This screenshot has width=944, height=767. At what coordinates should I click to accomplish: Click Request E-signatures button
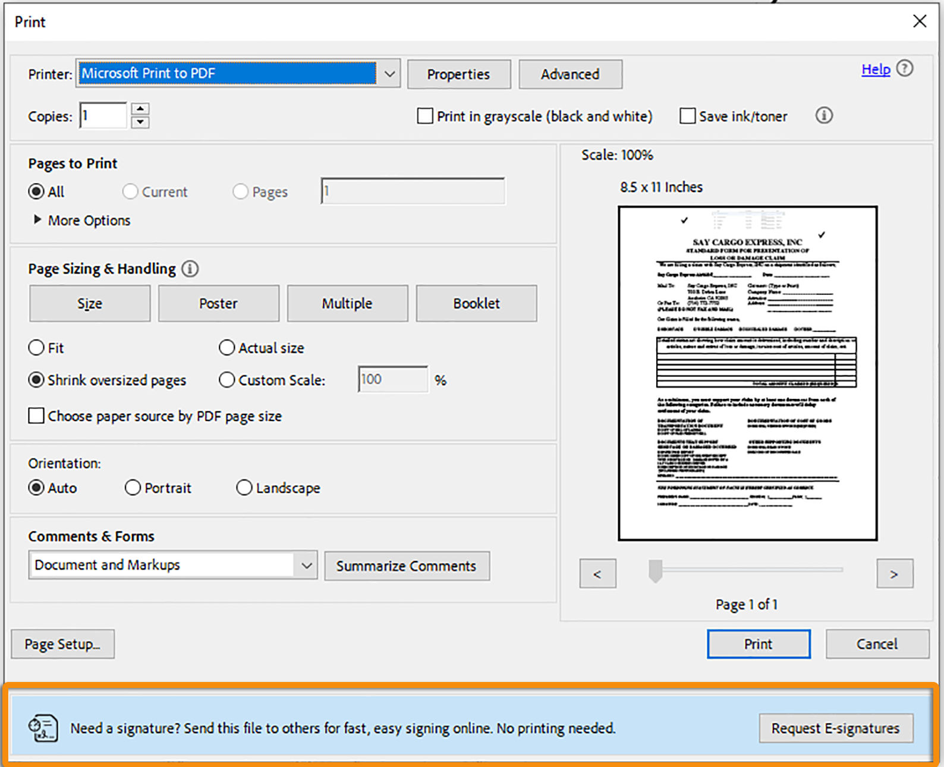(x=836, y=728)
